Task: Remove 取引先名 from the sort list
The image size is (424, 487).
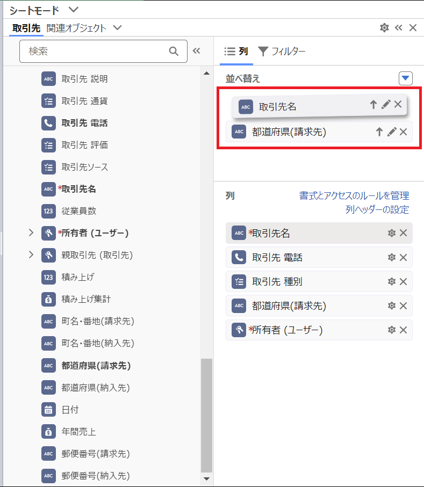Action: click(398, 104)
